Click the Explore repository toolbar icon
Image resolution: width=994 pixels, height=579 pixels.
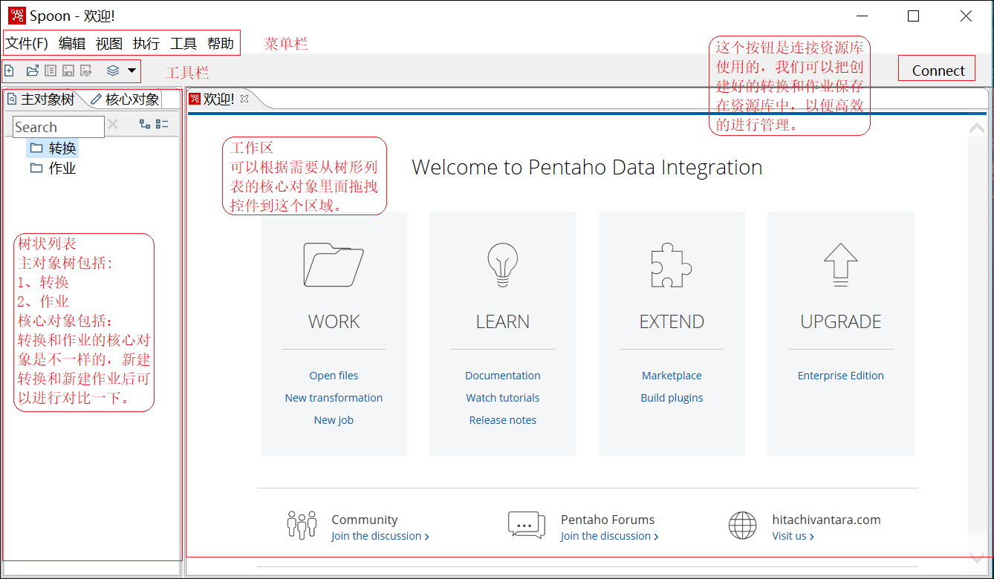tap(51, 71)
